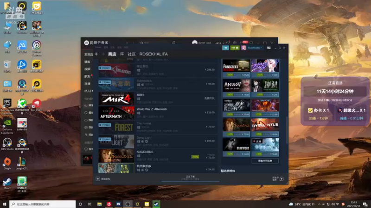Image resolution: width=371 pixels, height=208 pixels.
Task: Open The Forest game listing
Action: (x=158, y=127)
